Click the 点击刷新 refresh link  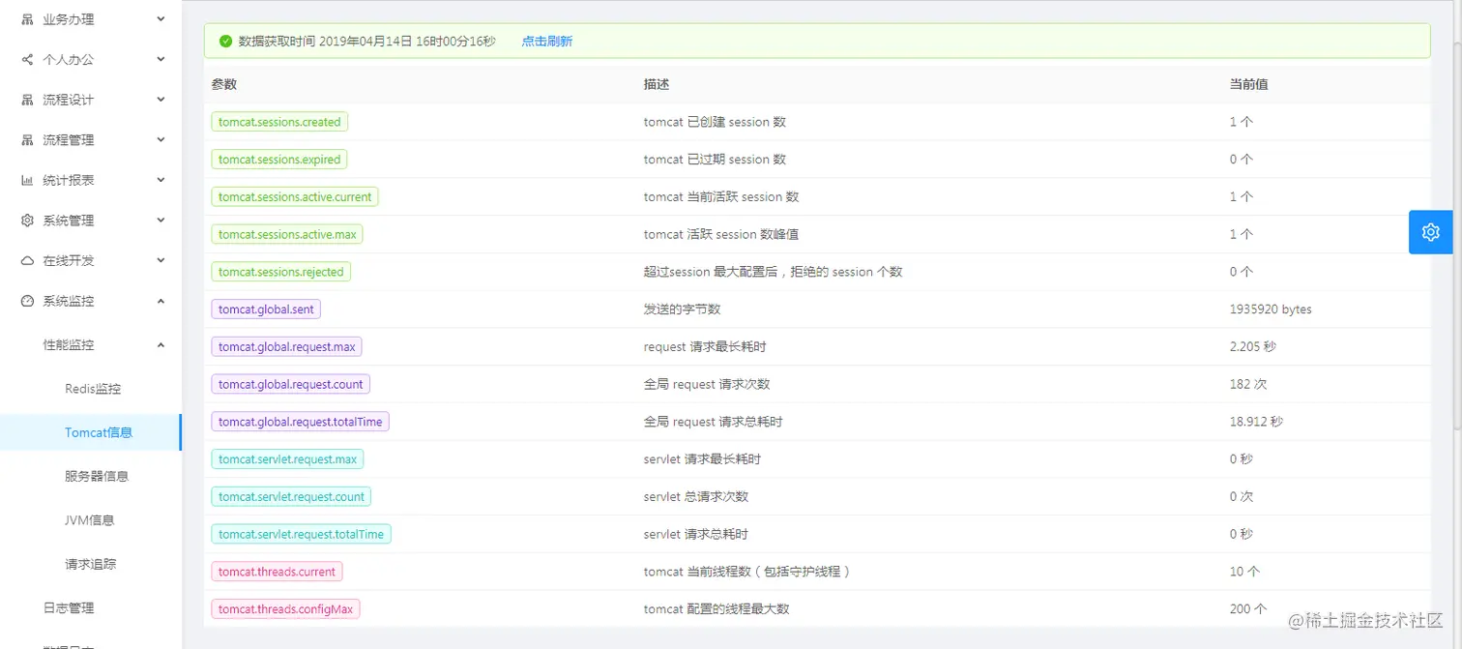[545, 41]
